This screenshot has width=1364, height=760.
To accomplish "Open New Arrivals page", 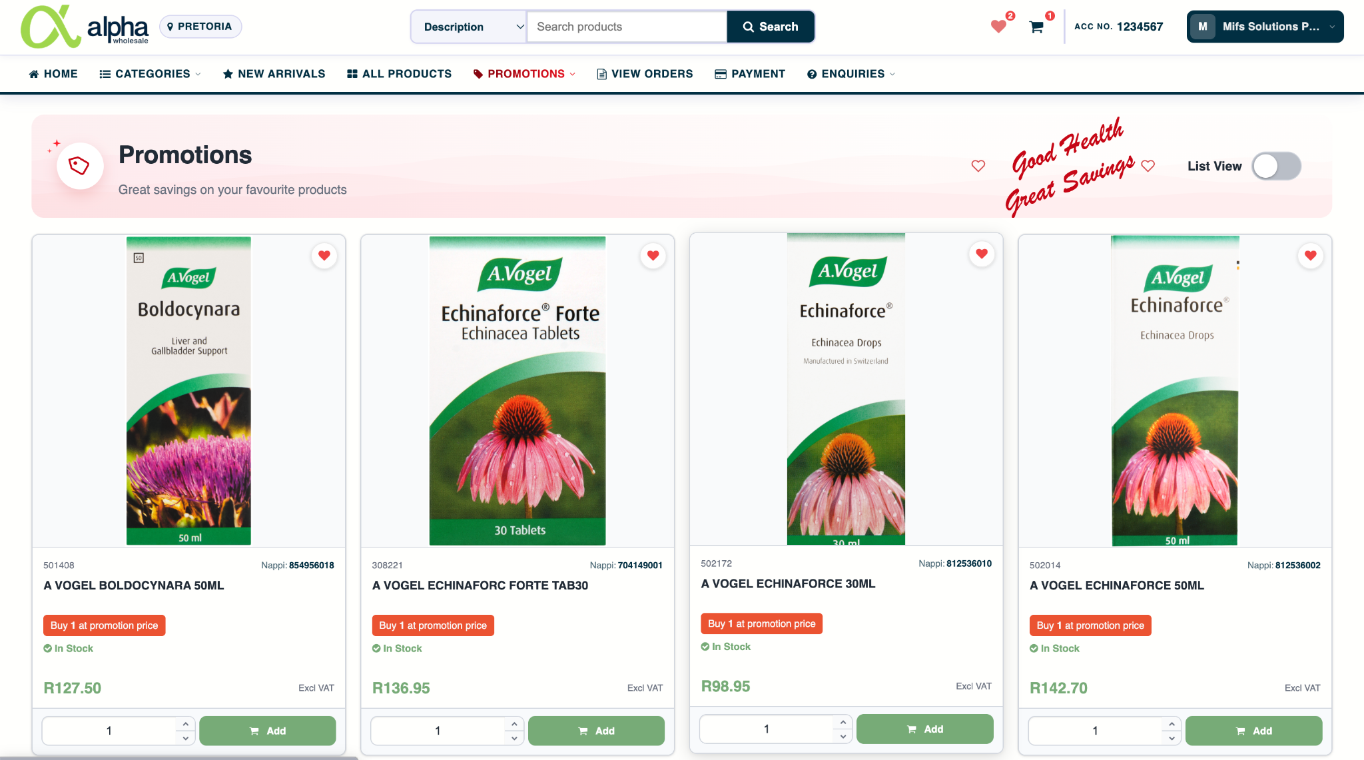I will click(x=274, y=74).
